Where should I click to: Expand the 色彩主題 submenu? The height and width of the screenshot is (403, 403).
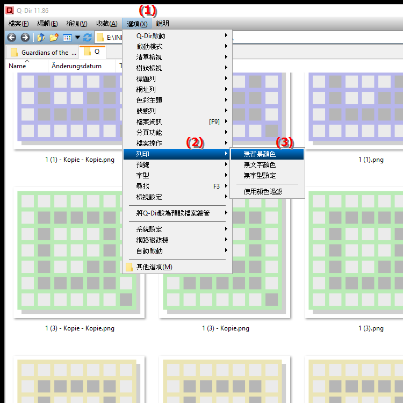[177, 100]
